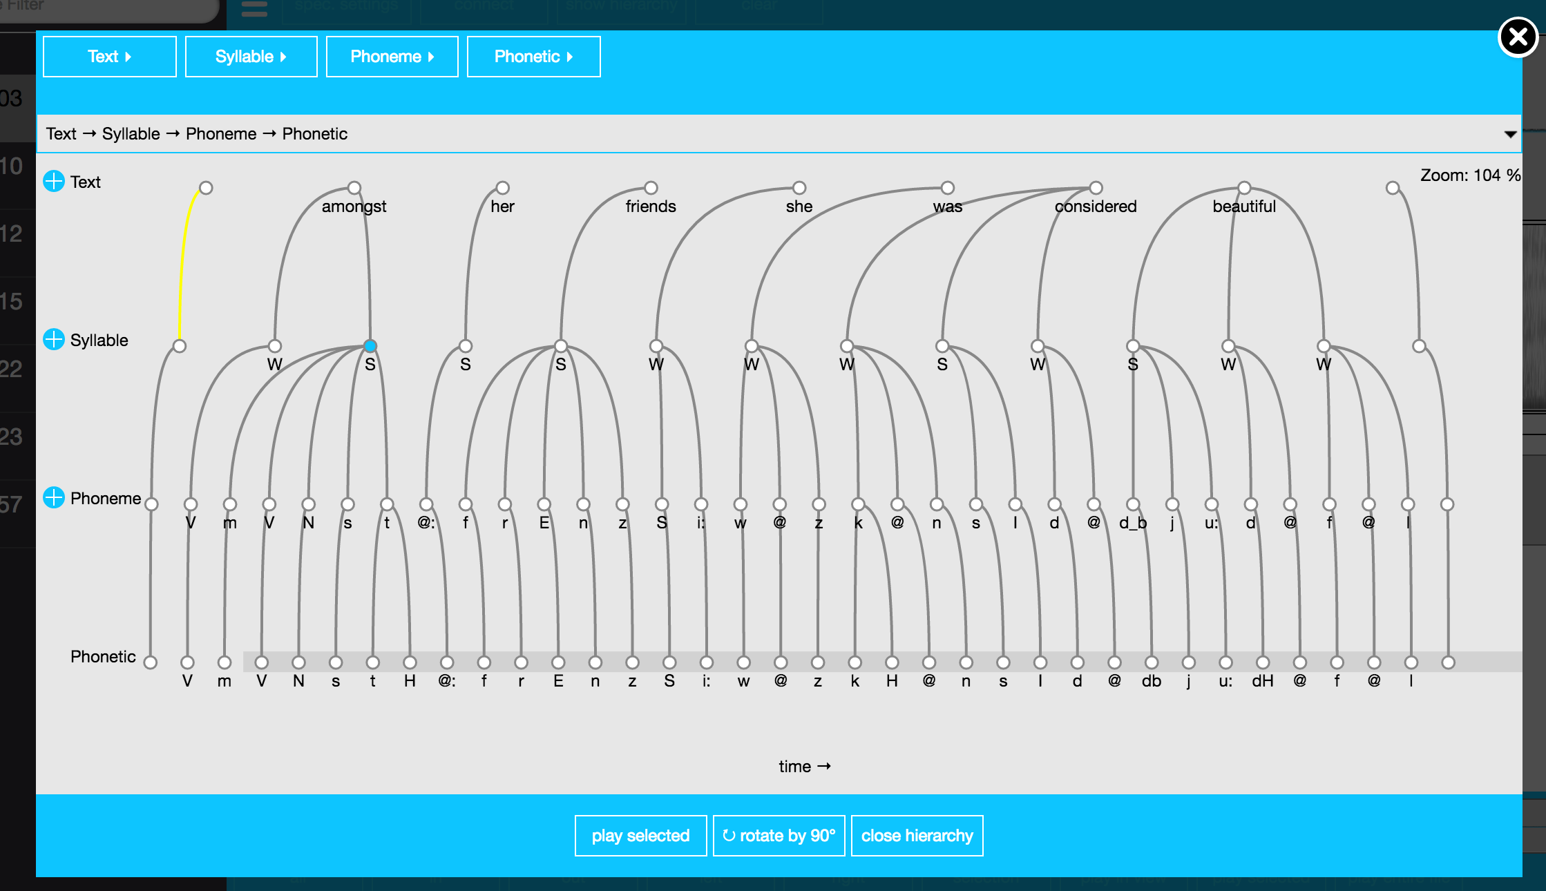Screen dimensions: 1546x891
Task: Click the node above word 'amongst'
Action: (354, 188)
